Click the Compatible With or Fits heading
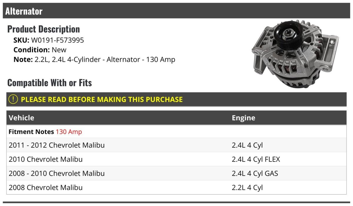 pyautogui.click(x=49, y=83)
